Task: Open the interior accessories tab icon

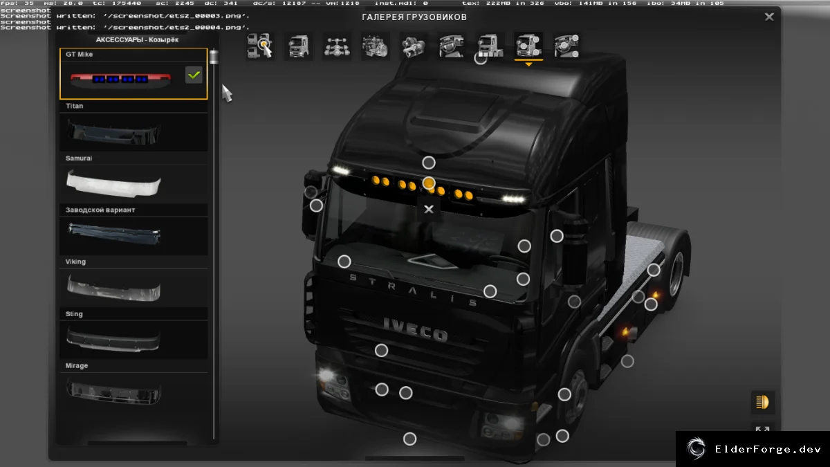Action: (x=567, y=46)
